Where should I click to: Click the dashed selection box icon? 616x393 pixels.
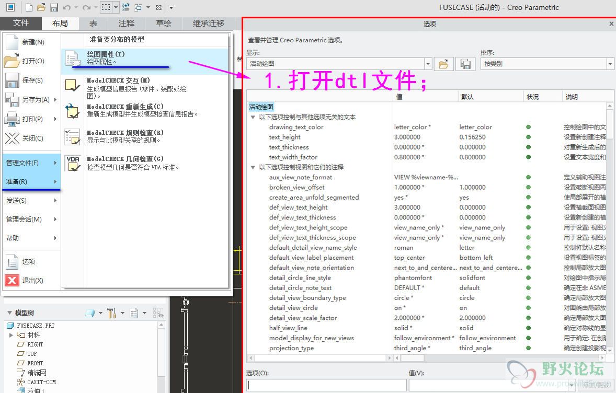[106, 7]
